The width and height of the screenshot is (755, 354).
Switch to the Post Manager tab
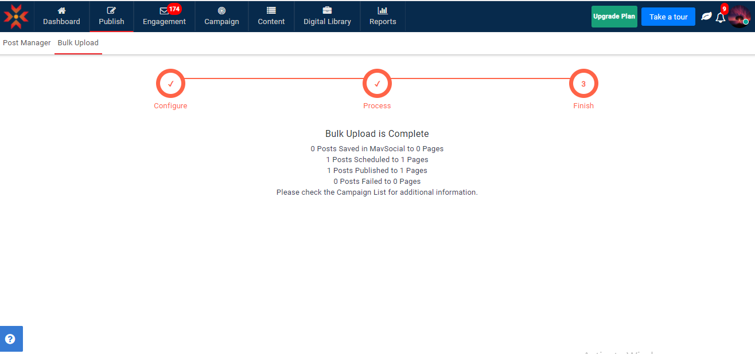[26, 42]
